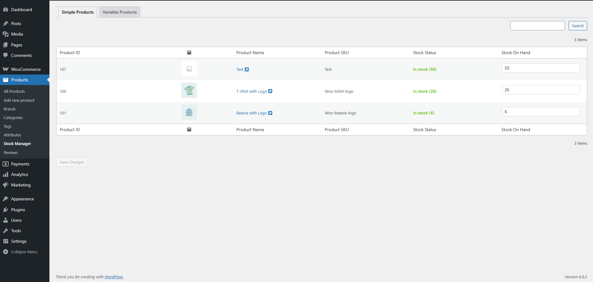Switch to the Variable Products tab
This screenshot has height=282, width=593.
click(120, 12)
